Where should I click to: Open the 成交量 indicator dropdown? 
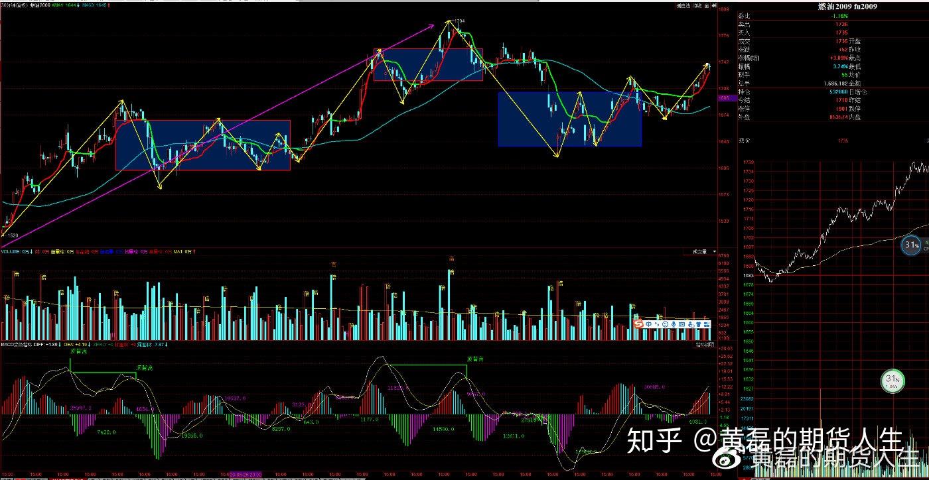(x=705, y=252)
